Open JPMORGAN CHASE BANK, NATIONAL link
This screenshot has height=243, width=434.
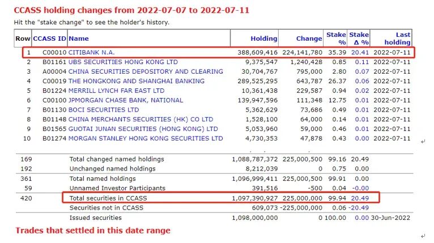[x=126, y=100]
